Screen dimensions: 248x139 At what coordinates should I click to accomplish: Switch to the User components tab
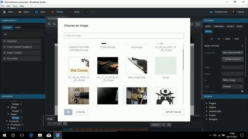tap(17, 27)
